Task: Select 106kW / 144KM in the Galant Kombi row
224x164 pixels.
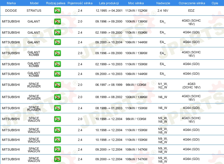Action: (x=136, y=74)
